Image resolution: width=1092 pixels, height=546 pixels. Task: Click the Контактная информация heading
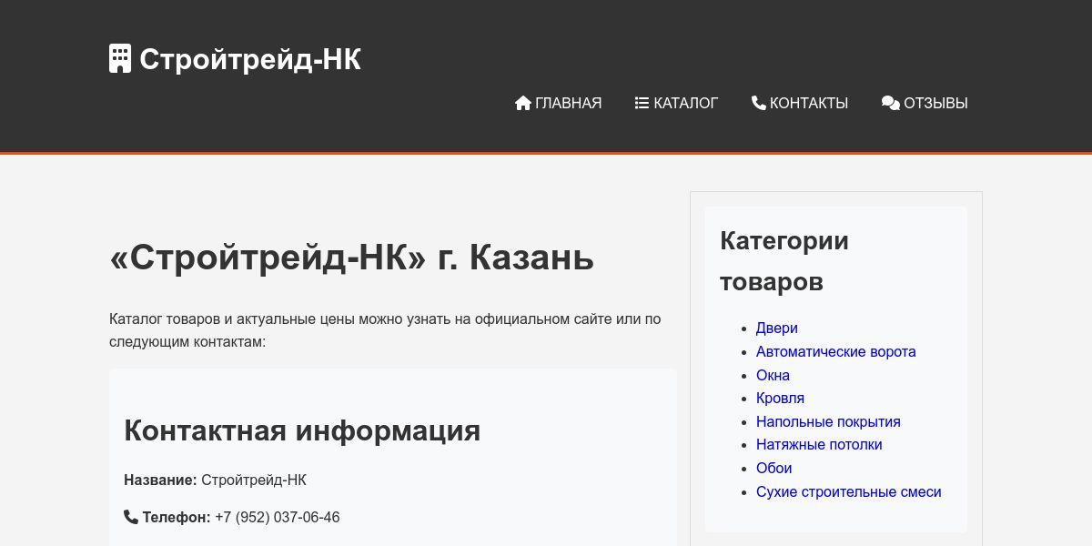coord(302,430)
